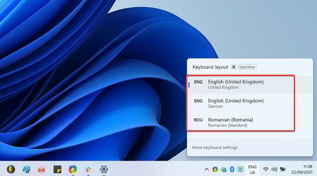Open the Settings gear icon

pyautogui.click(x=104, y=169)
